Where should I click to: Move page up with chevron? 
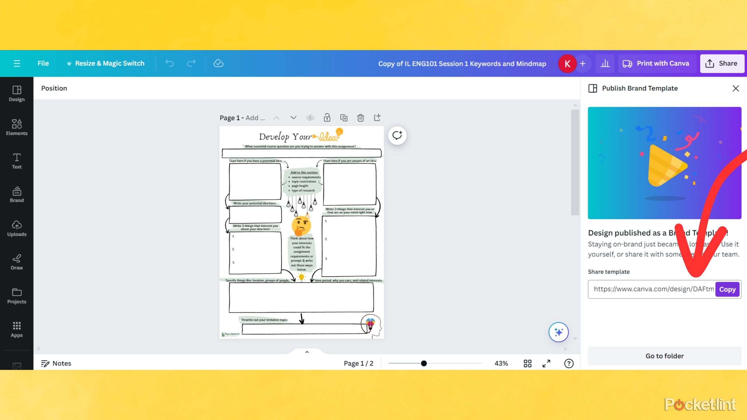click(x=276, y=118)
